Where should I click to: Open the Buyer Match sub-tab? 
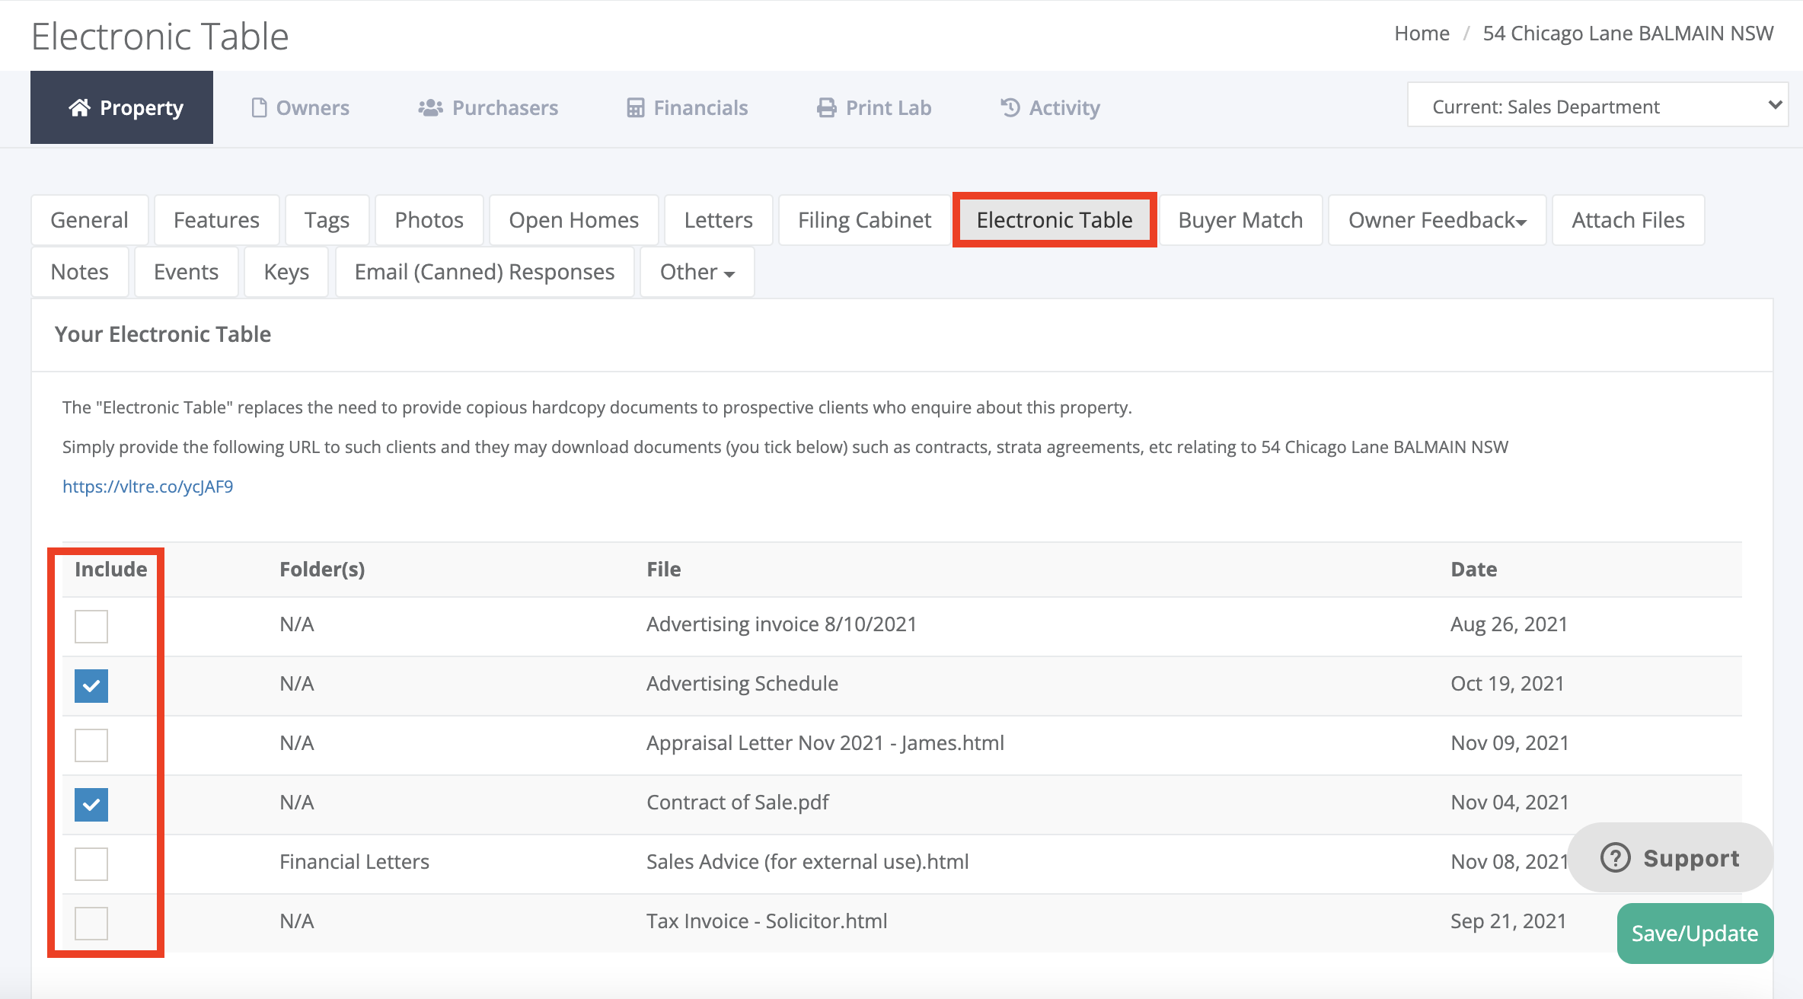(x=1240, y=220)
